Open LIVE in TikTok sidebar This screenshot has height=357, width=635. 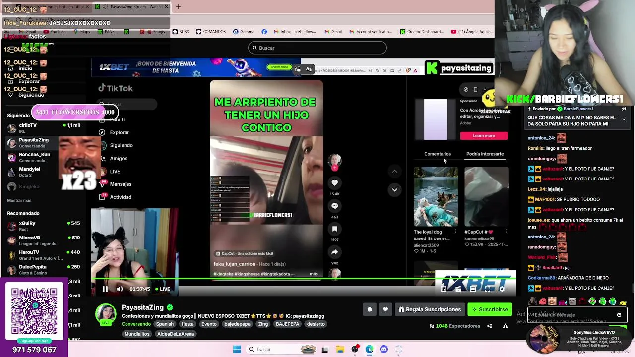(x=110, y=171)
